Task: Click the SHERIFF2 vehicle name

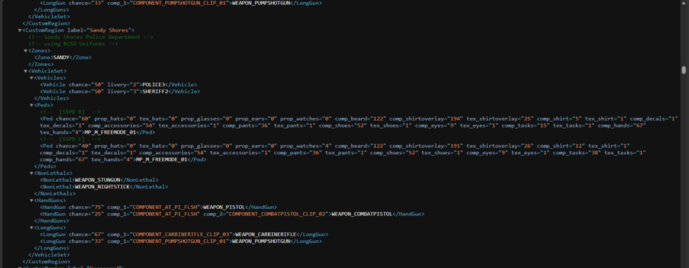Action: click(155, 92)
